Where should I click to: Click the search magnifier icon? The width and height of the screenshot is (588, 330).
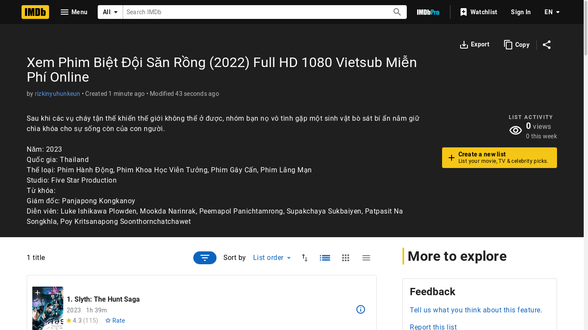[x=397, y=12]
